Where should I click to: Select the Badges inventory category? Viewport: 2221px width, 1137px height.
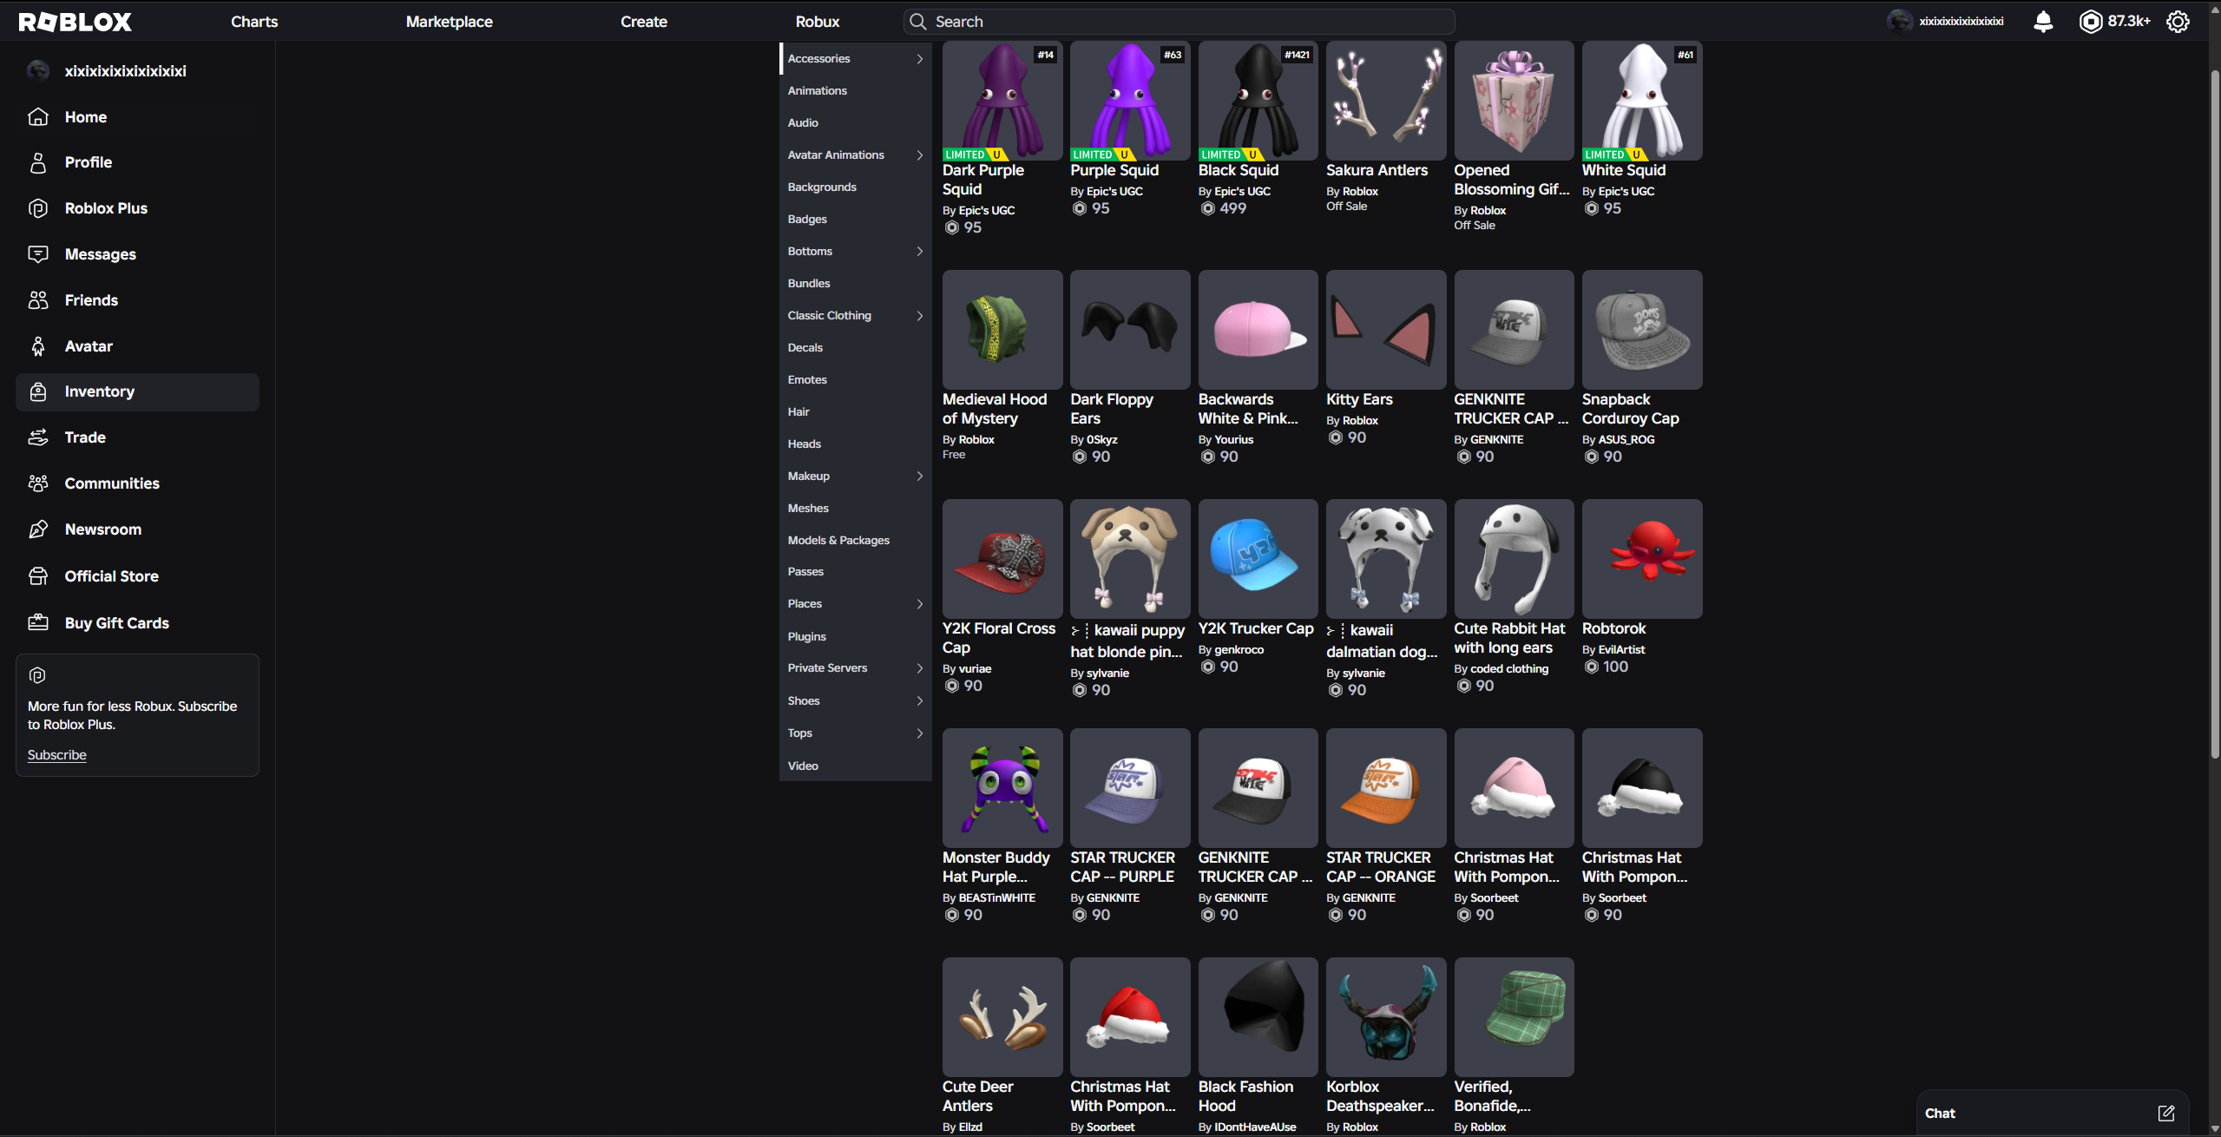click(807, 220)
